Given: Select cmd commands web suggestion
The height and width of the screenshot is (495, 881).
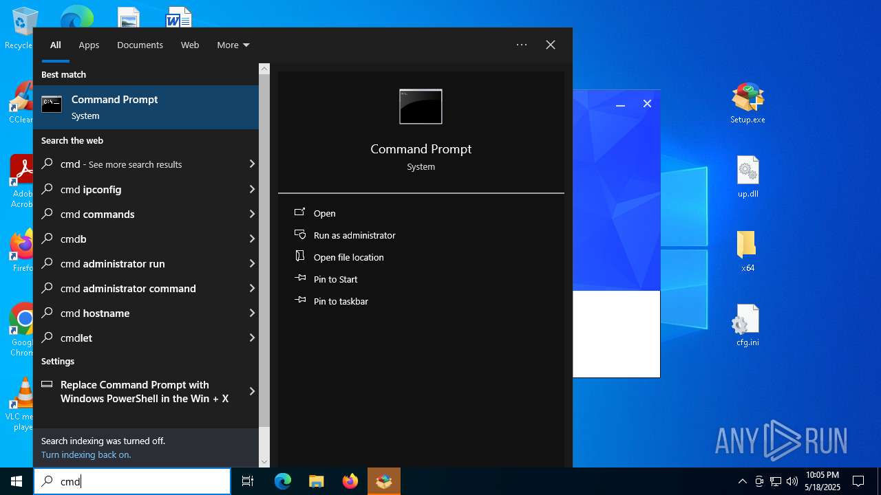Looking at the screenshot, I should [146, 214].
